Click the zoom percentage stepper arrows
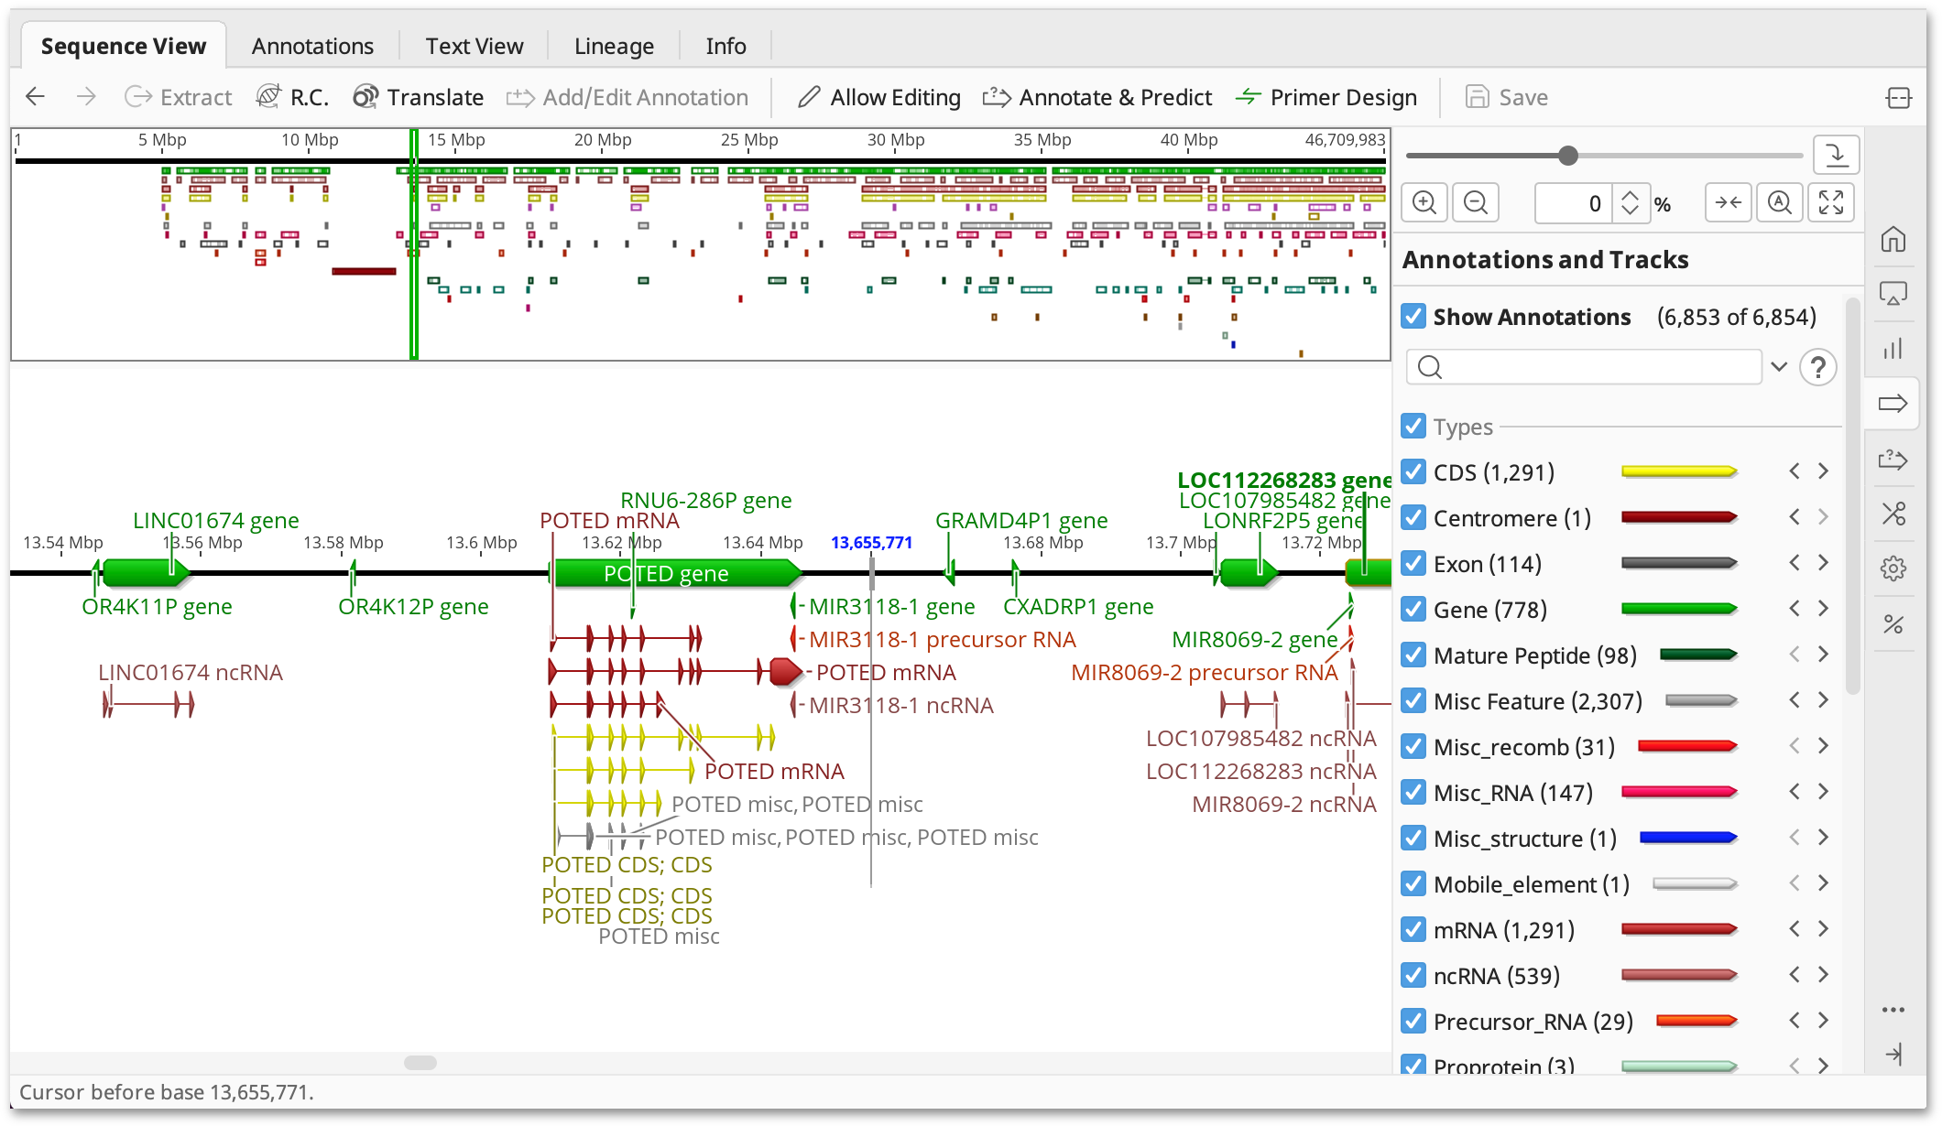1942x1126 pixels. tap(1630, 202)
